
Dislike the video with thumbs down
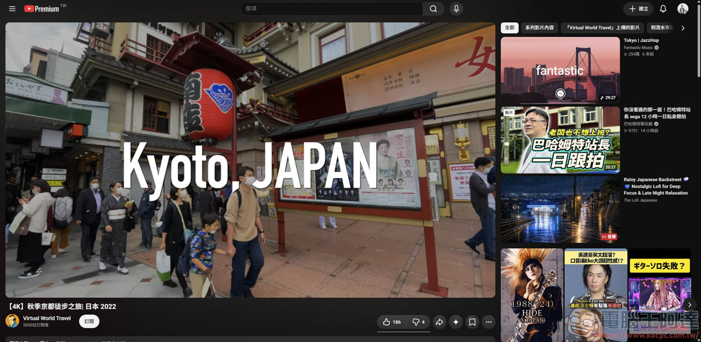(x=419, y=322)
